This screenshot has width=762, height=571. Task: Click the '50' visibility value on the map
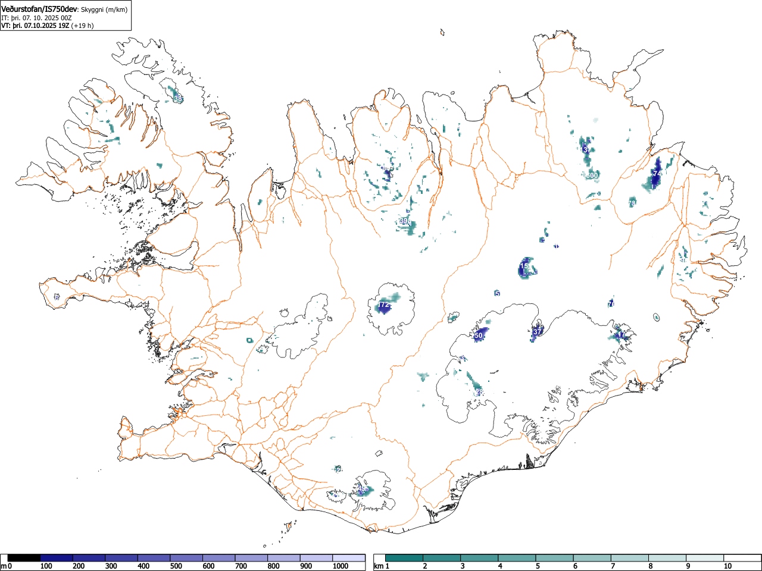click(479, 335)
